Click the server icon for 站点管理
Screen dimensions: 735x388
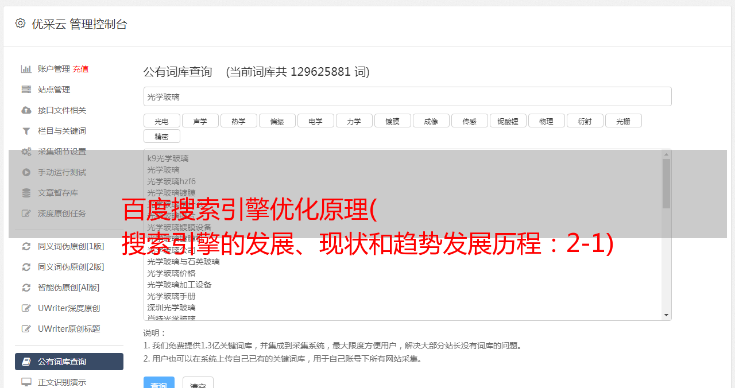click(x=26, y=90)
